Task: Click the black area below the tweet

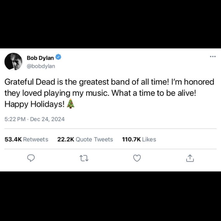Action: pos(110,196)
